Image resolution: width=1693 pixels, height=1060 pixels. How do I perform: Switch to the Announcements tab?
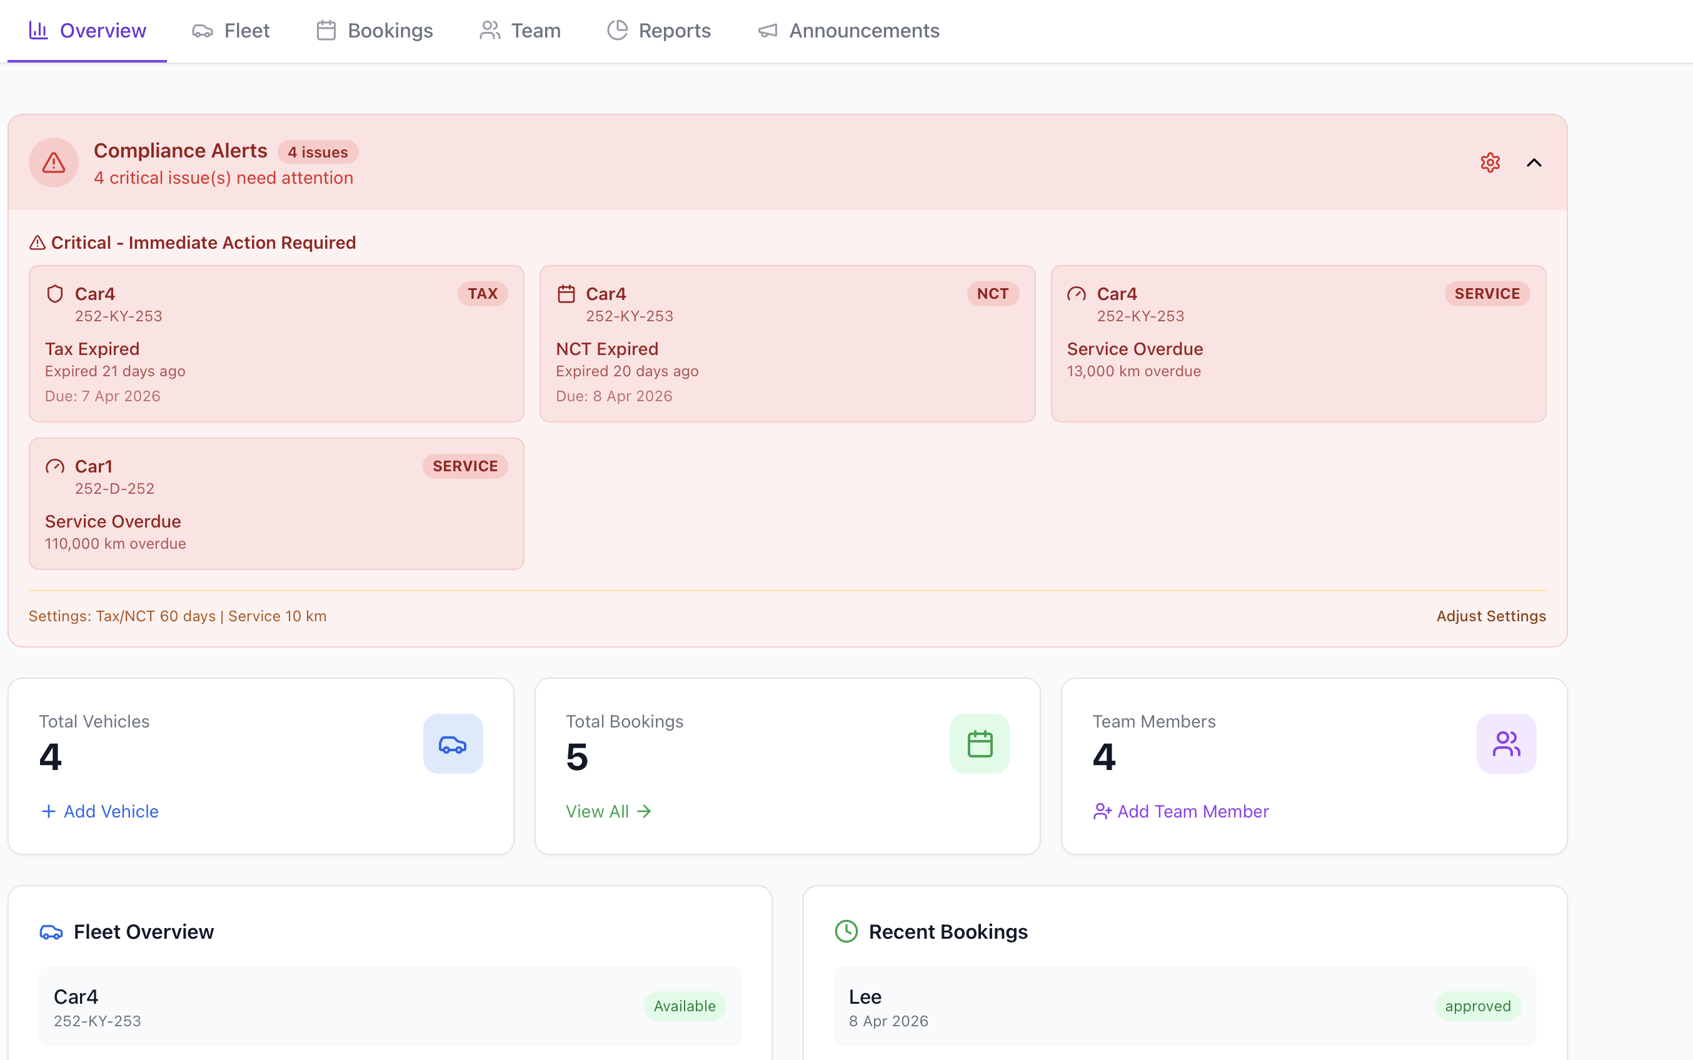pyautogui.click(x=848, y=31)
